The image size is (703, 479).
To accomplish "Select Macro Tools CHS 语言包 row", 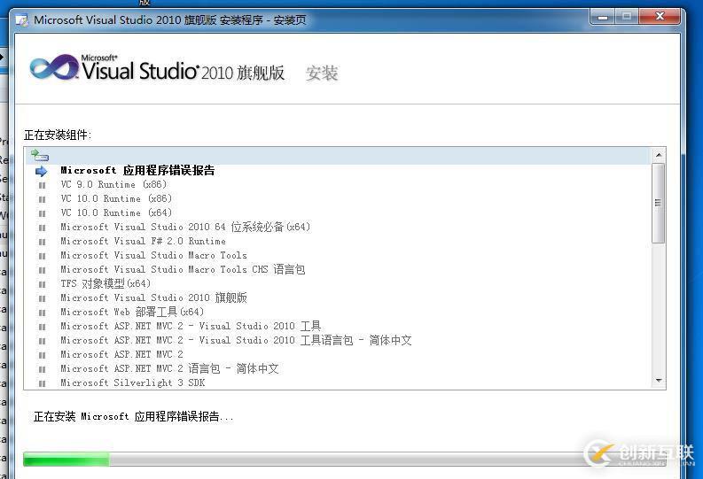I will point(183,269).
